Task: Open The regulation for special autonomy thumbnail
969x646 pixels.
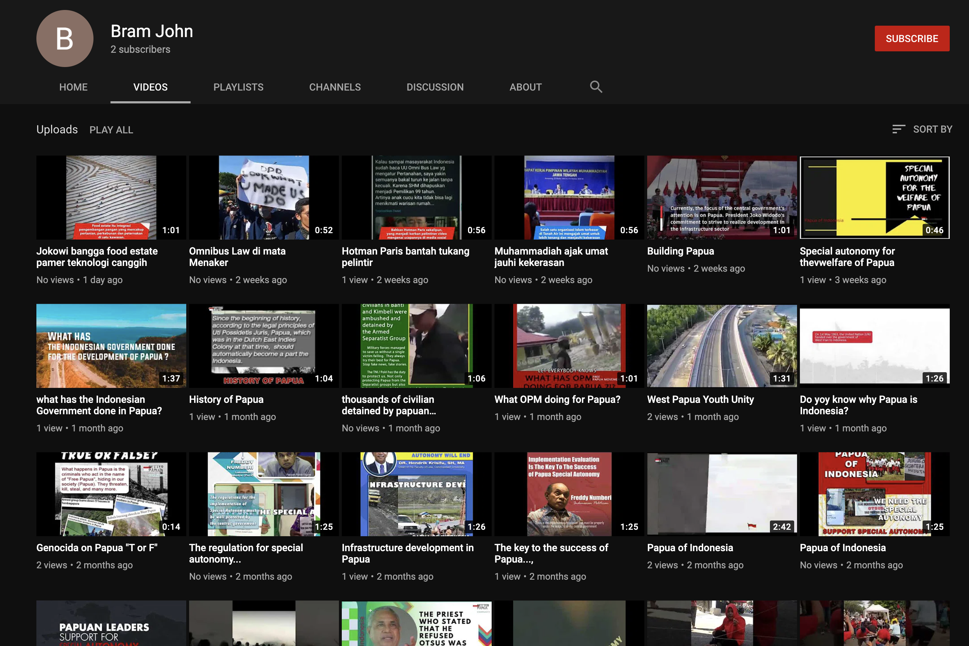Action: pos(264,494)
